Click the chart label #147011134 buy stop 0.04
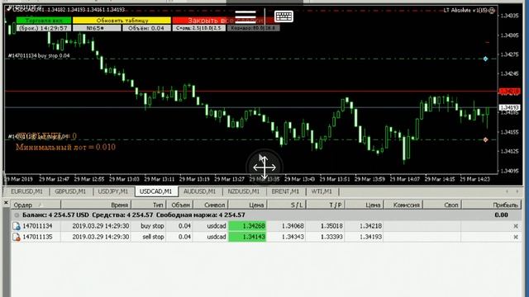The width and height of the screenshot is (529, 297). [x=39, y=55]
